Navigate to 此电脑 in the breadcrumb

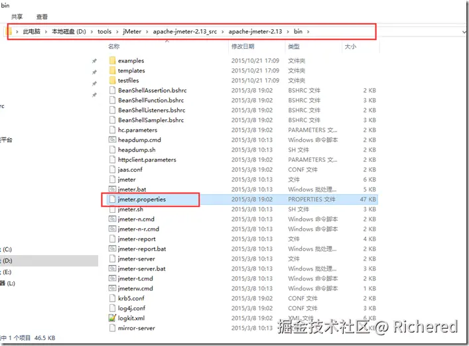coord(31,31)
